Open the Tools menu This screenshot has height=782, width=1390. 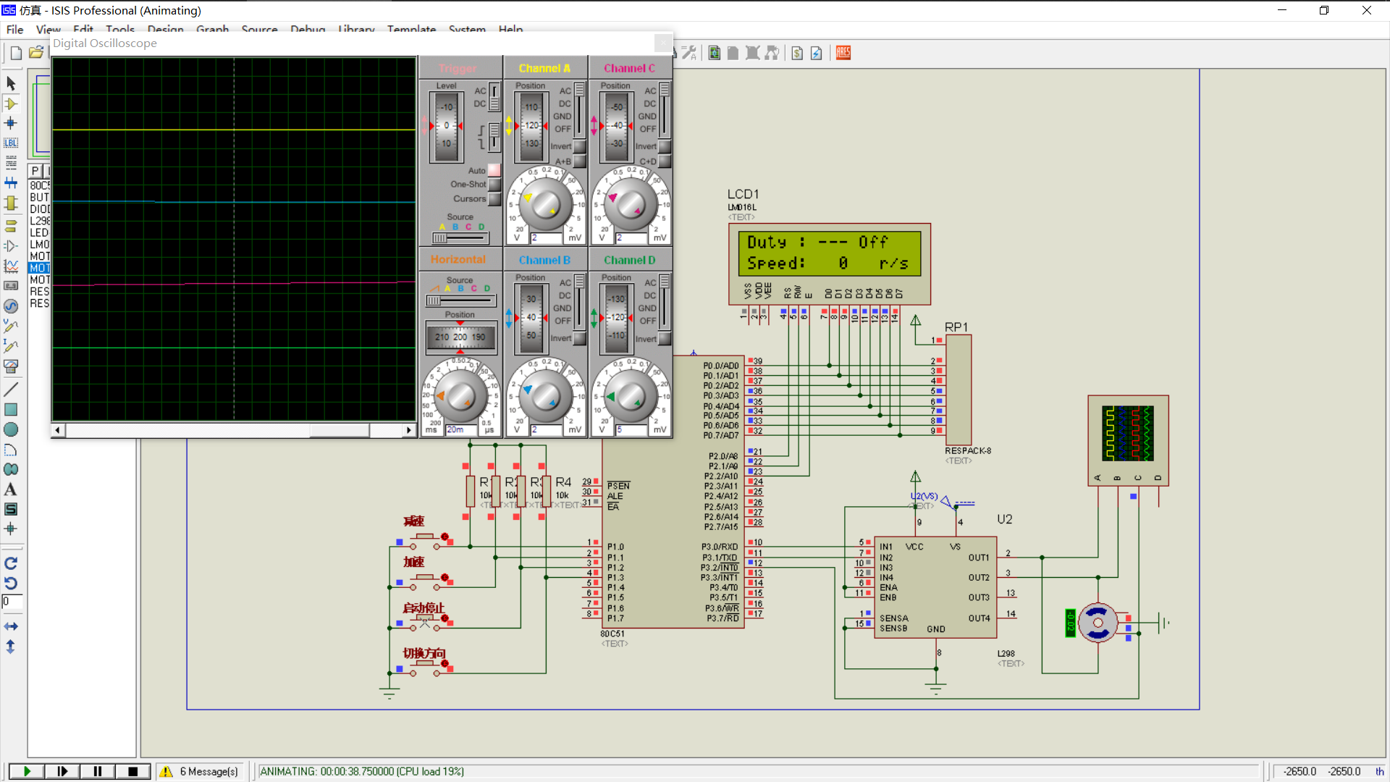[120, 30]
